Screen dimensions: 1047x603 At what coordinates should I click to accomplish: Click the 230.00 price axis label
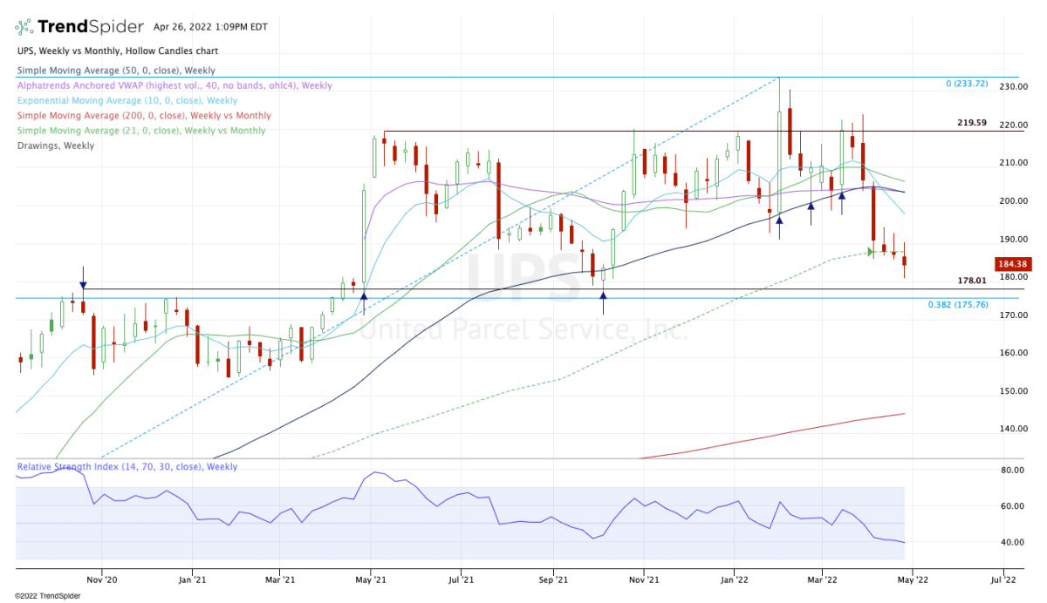(1014, 87)
